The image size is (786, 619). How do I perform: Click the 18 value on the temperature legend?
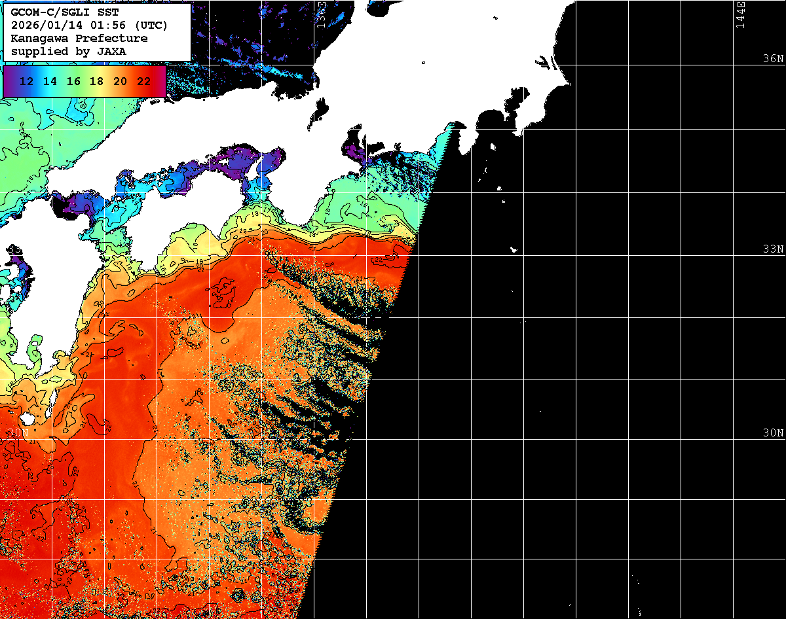click(96, 82)
